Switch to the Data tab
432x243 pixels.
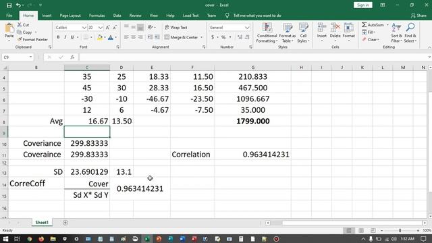click(117, 16)
